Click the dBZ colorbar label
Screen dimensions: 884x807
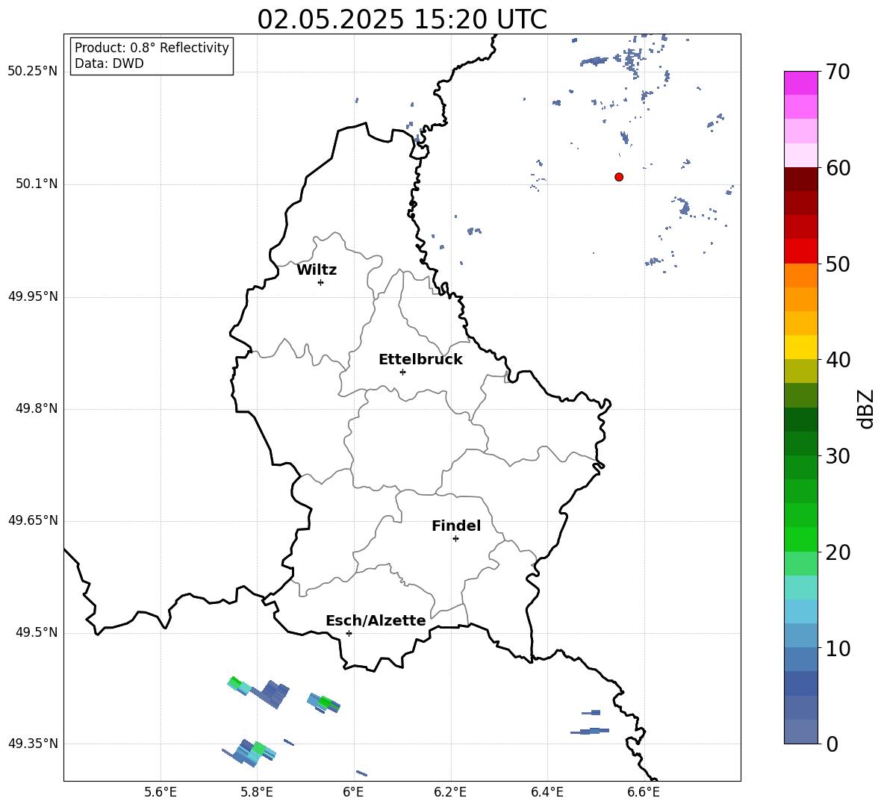tap(865, 408)
